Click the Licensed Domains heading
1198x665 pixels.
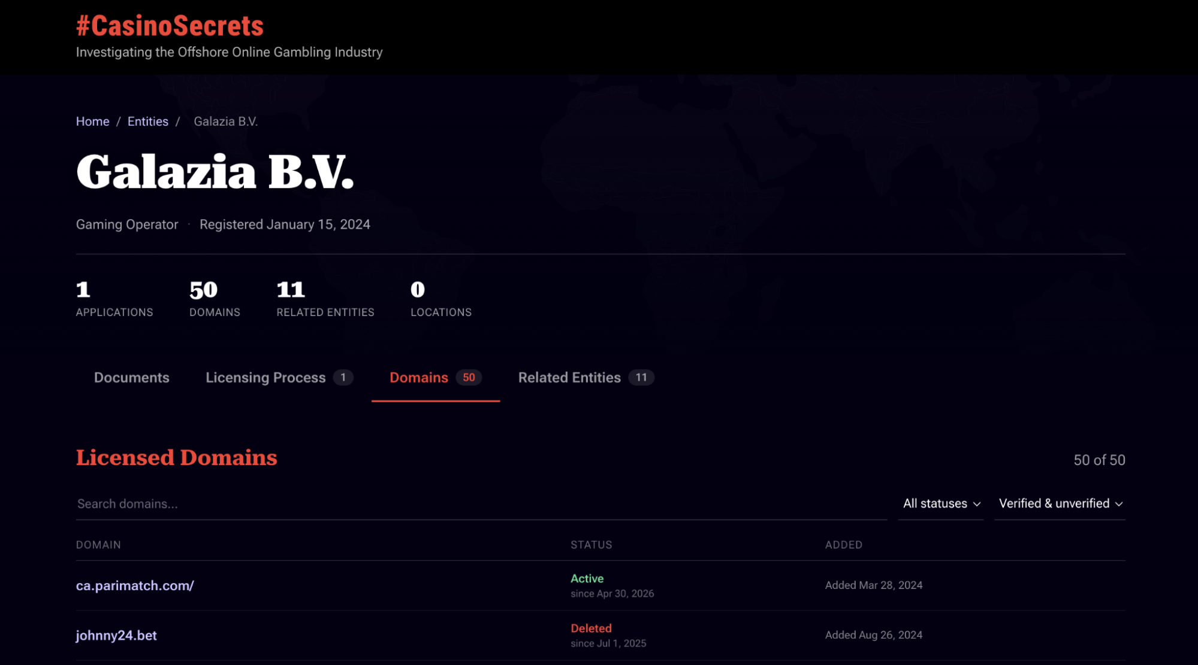tap(177, 458)
